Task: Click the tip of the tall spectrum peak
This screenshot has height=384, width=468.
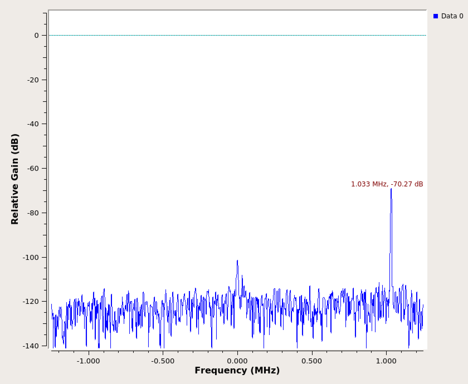Action: point(391,190)
